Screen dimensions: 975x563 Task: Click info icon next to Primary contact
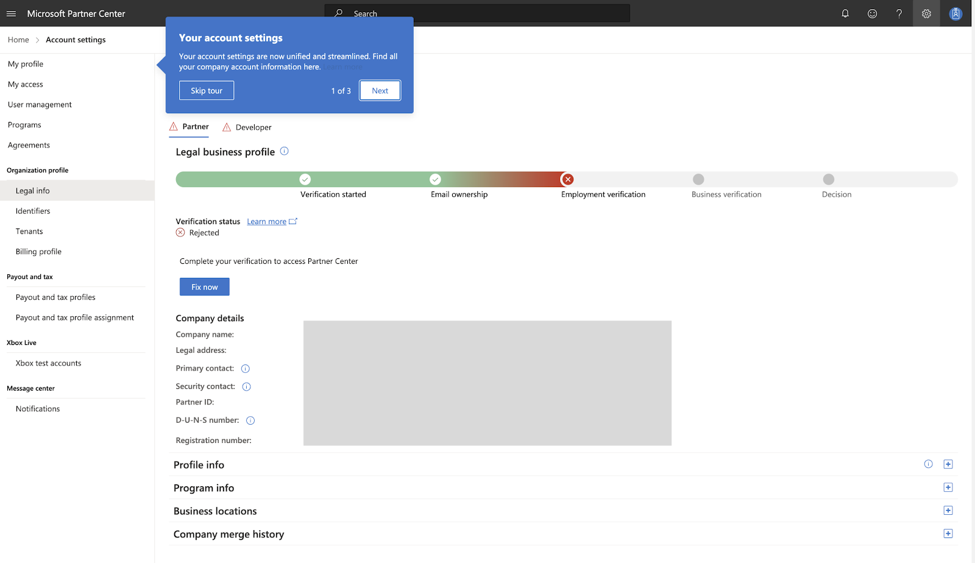pos(246,369)
